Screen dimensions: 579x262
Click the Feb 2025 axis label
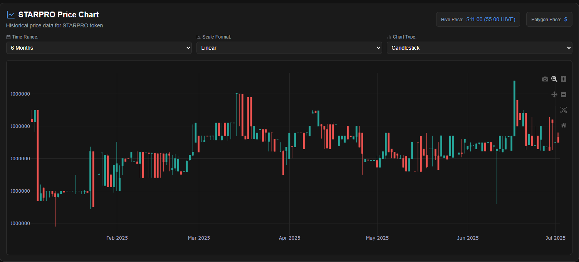tap(117, 238)
